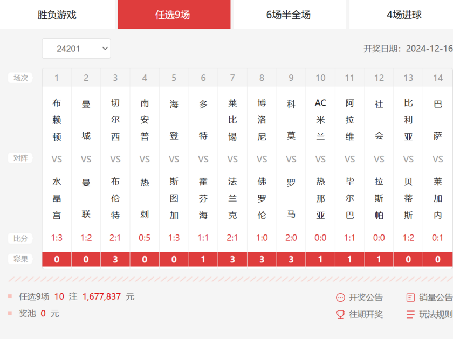Screen dimensions: 453x339
Task: Open the 销量公告 link
Action: [x=436, y=298]
